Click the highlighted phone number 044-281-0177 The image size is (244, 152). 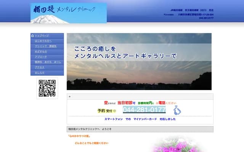click(144, 110)
